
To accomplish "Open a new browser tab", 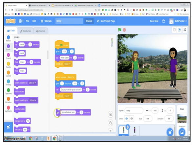I will pos(123,5).
